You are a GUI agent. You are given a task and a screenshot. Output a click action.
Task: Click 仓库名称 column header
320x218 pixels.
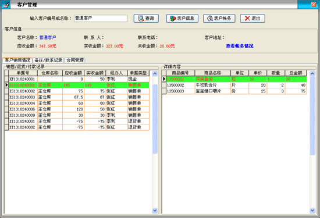coord(50,73)
